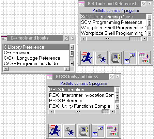Click the linked boxes icon in PM Tools window
The width and height of the screenshot is (154, 139).
130,58
